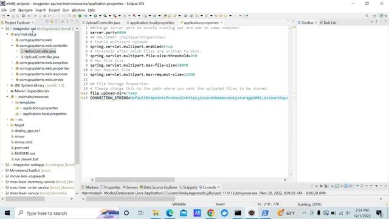Image resolution: width=389 pixels, height=219 pixels.
Task: Minimize the editor area
Action: 288,21
